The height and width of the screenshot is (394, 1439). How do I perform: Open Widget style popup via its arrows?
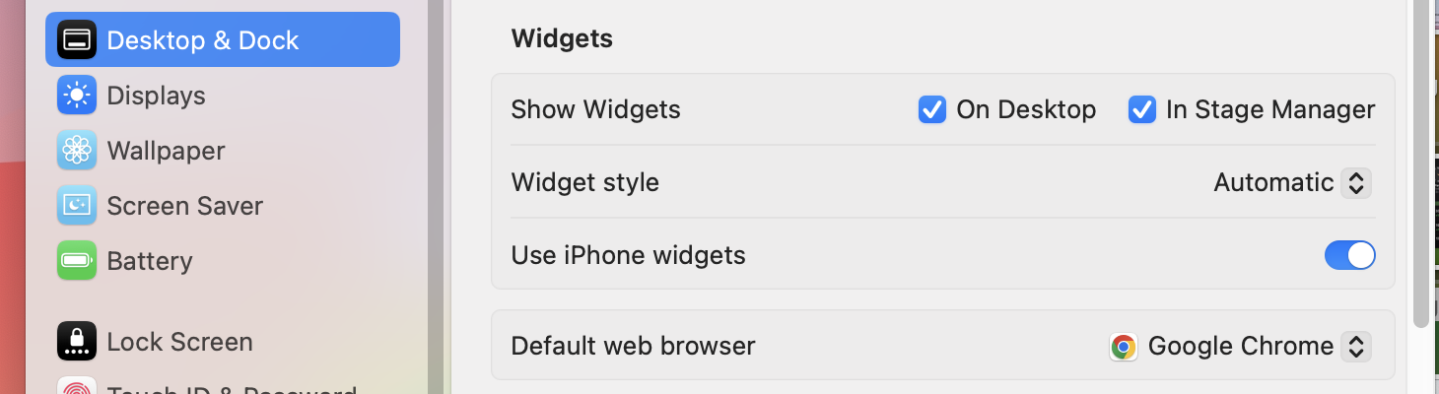(x=1356, y=183)
